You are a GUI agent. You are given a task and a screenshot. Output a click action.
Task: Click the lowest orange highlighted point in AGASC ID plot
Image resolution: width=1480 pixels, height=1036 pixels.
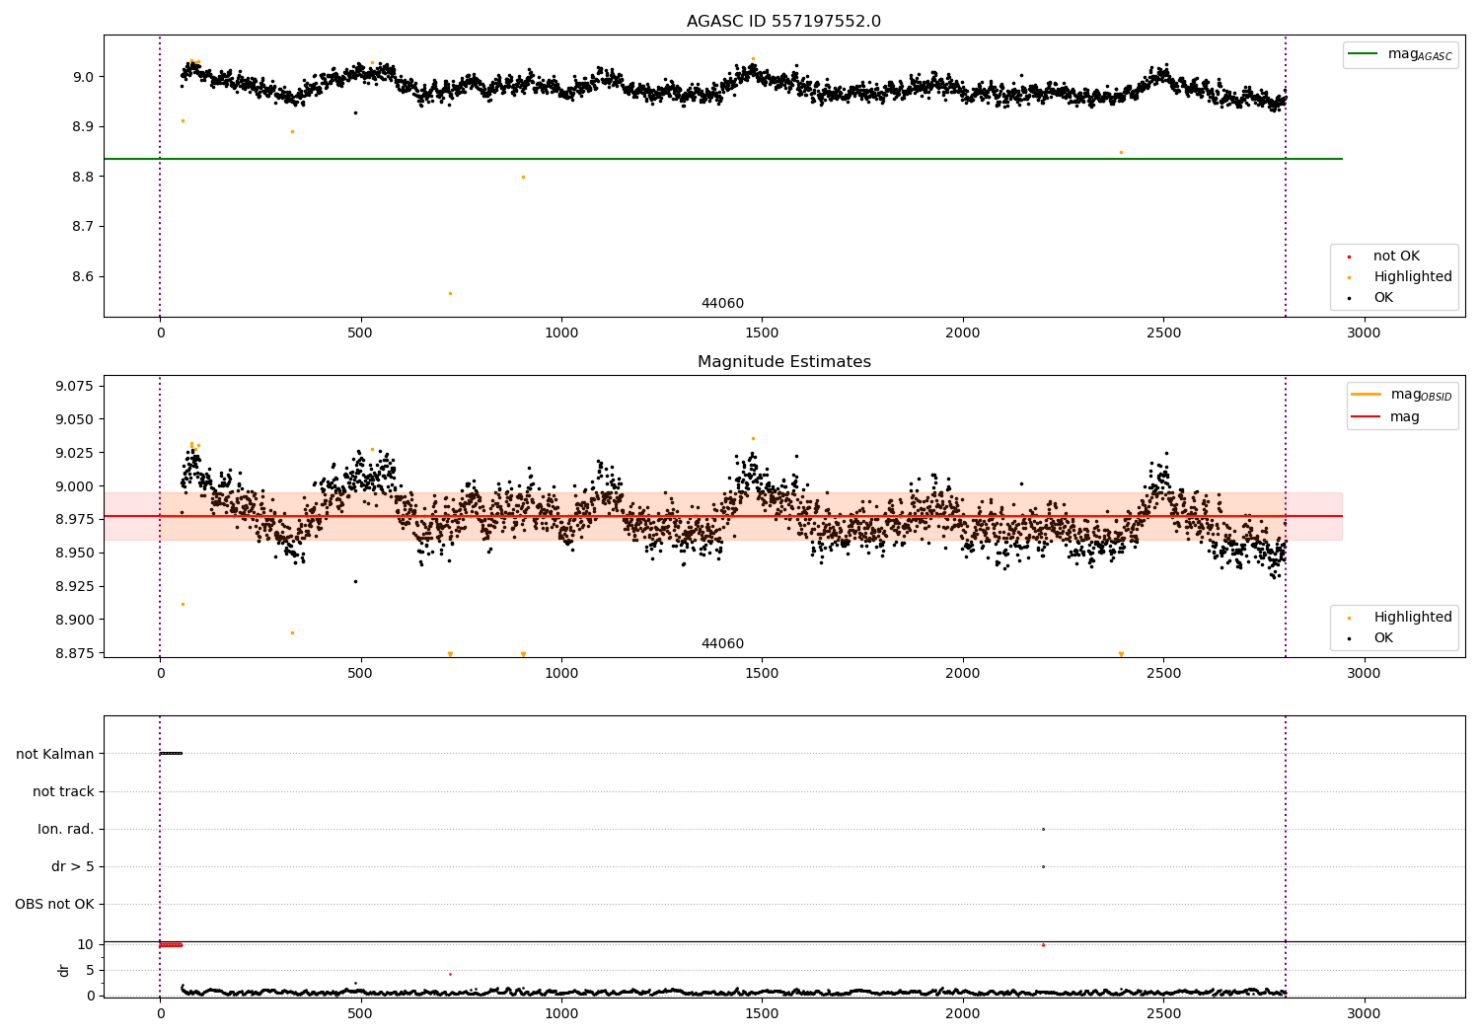tap(450, 293)
